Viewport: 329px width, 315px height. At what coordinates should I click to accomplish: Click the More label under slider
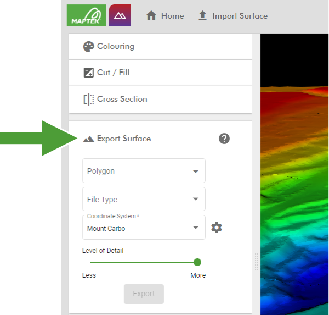coord(198,275)
